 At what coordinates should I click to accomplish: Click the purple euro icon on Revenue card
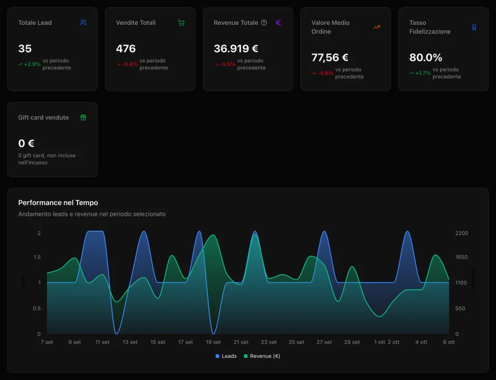(278, 23)
